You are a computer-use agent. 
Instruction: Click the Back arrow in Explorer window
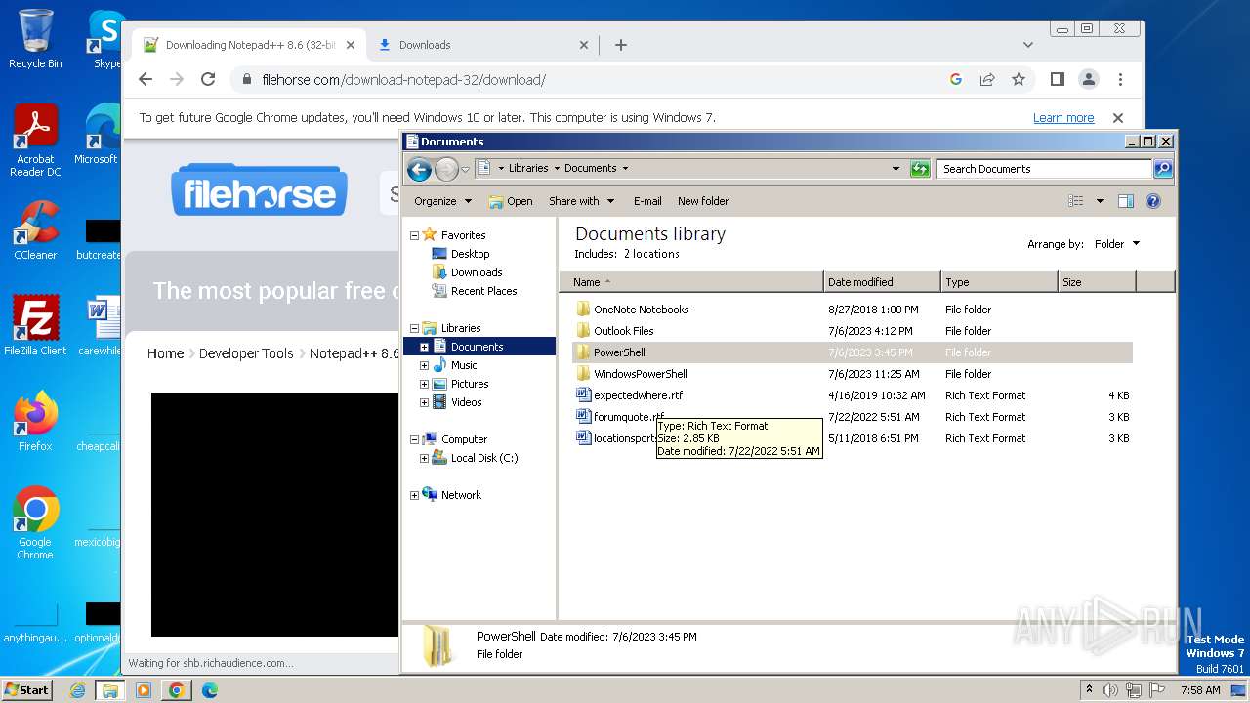coord(419,169)
